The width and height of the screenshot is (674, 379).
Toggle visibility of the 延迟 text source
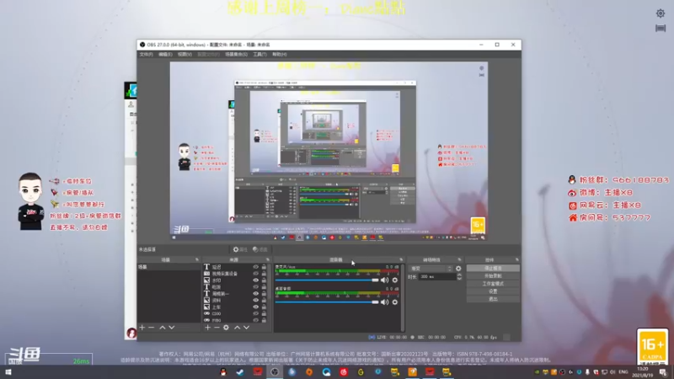pos(256,267)
